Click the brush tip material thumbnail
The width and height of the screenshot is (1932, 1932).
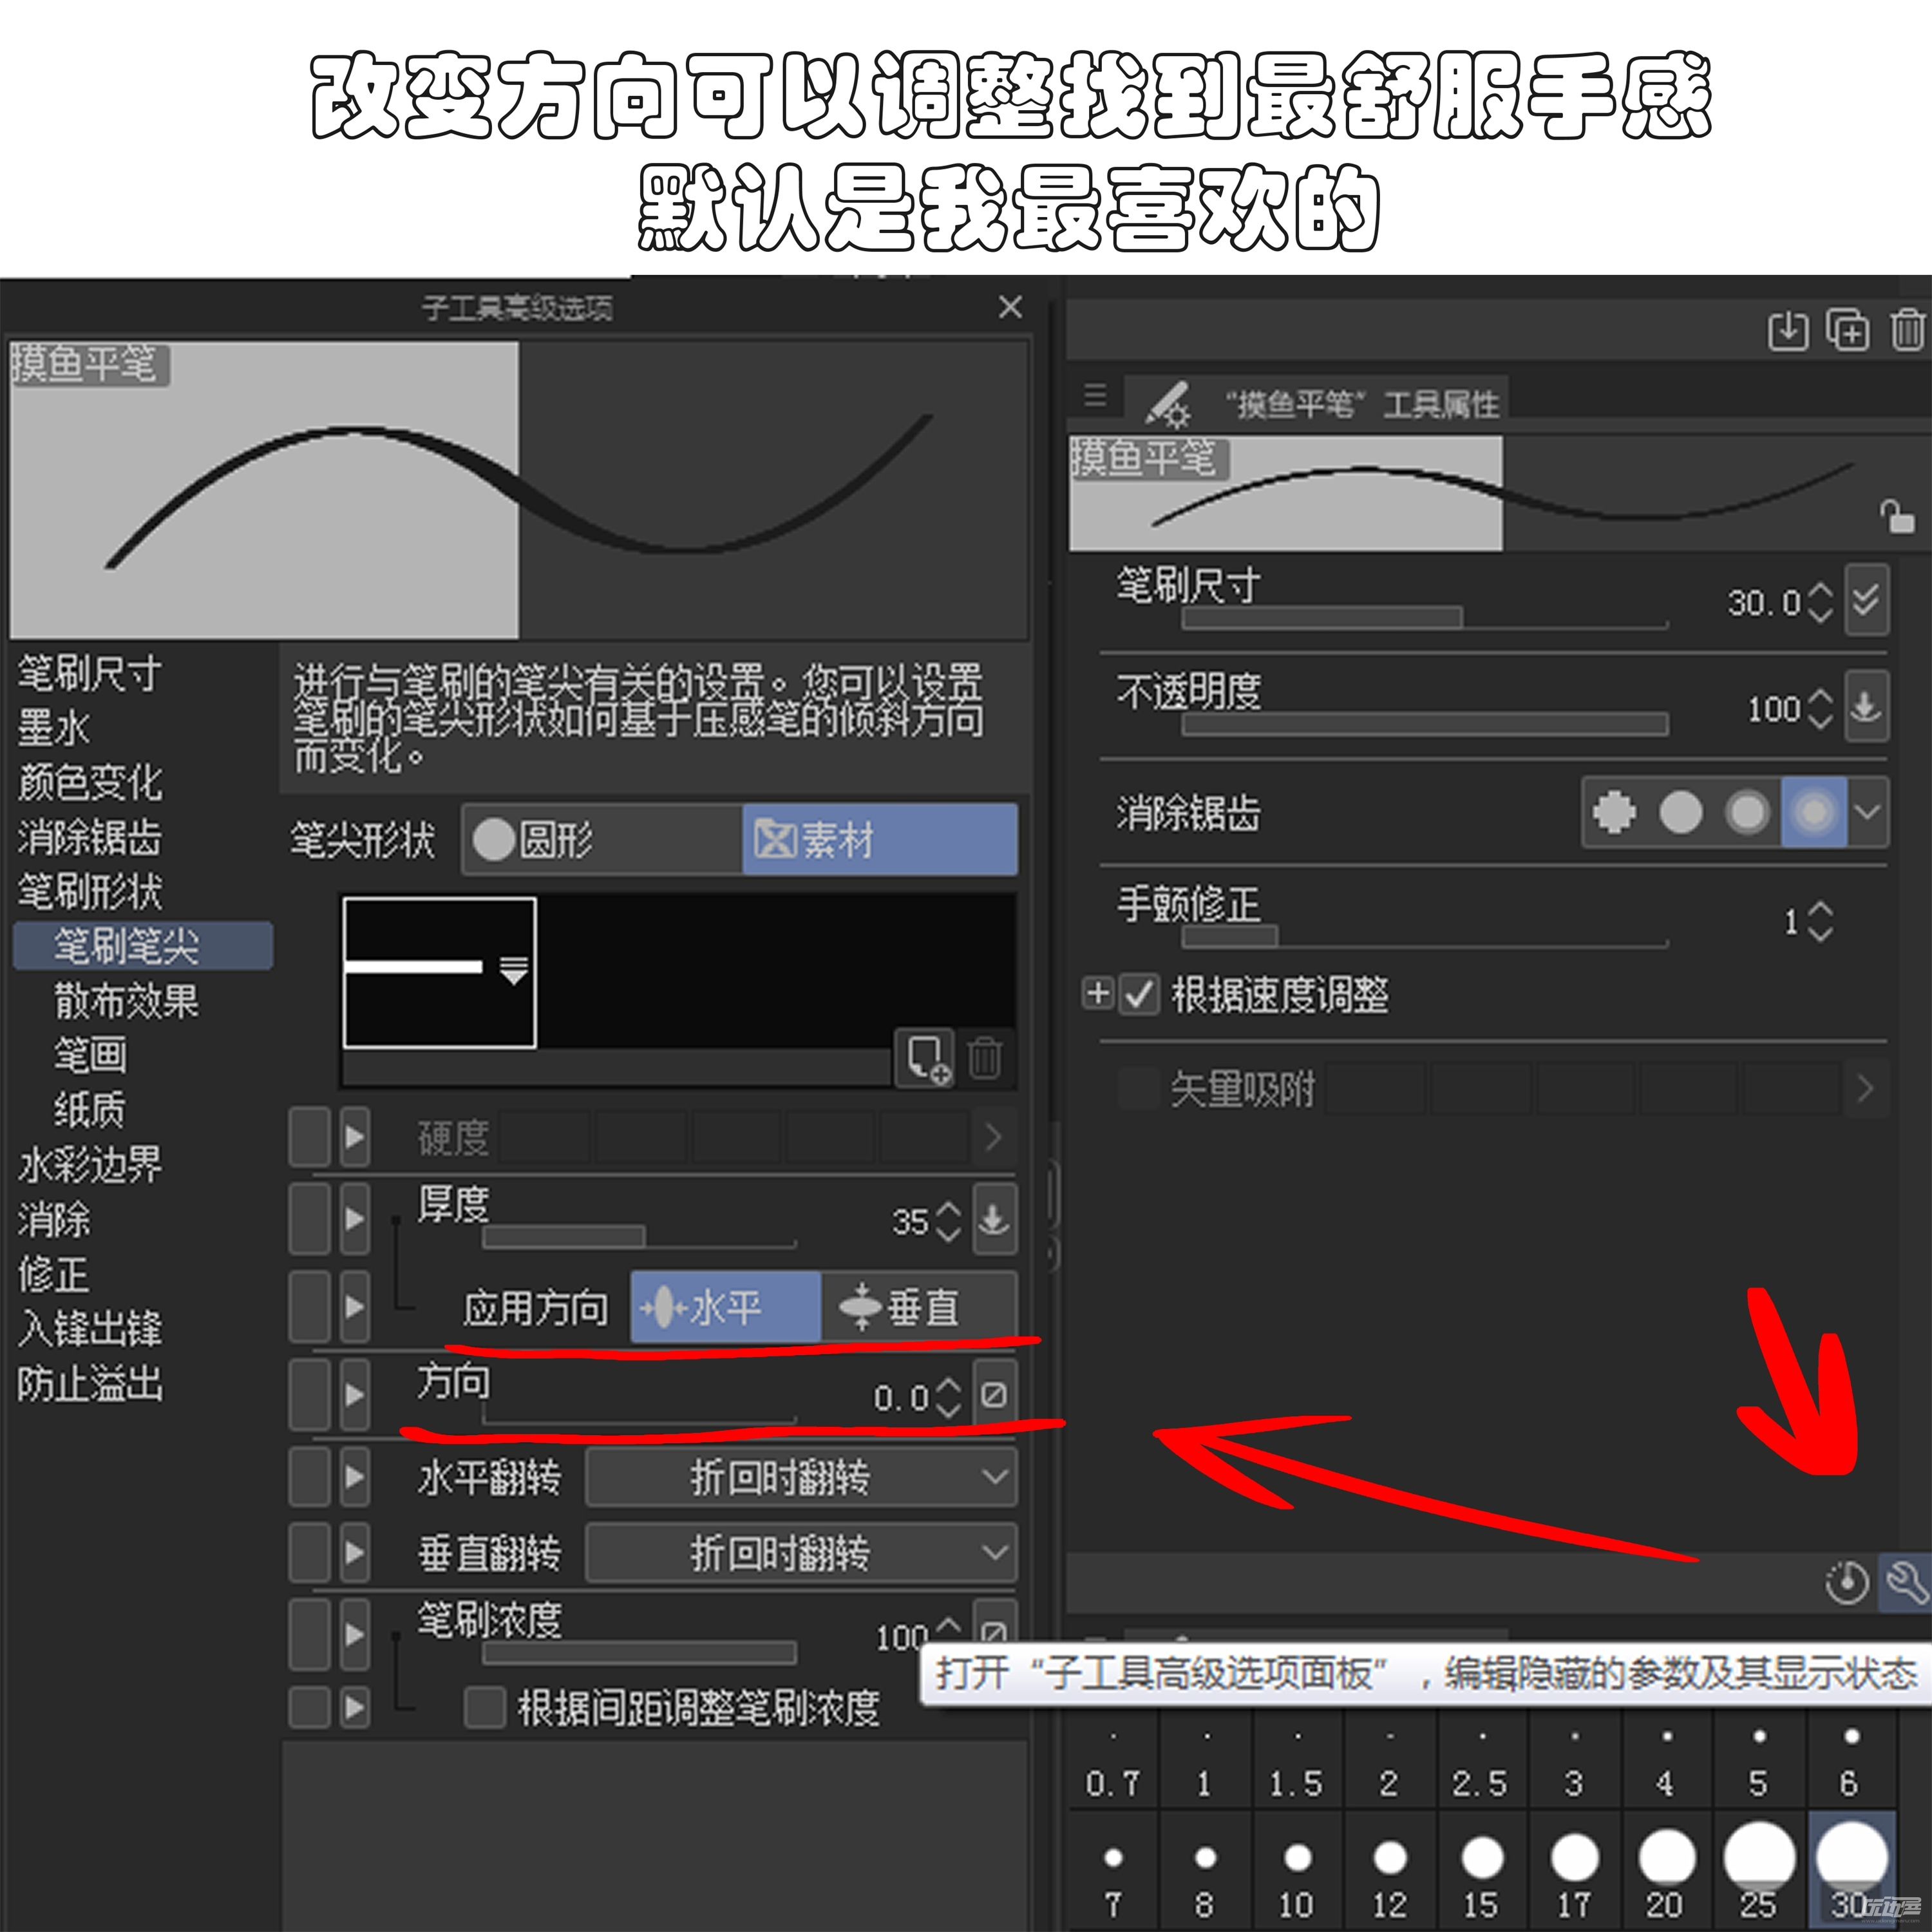click(x=440, y=972)
